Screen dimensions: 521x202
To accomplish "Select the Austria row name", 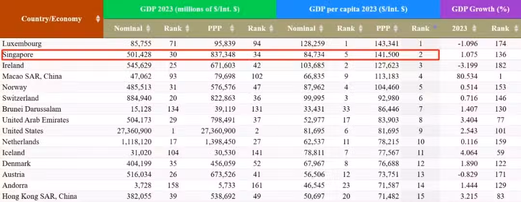I will coord(14,175).
